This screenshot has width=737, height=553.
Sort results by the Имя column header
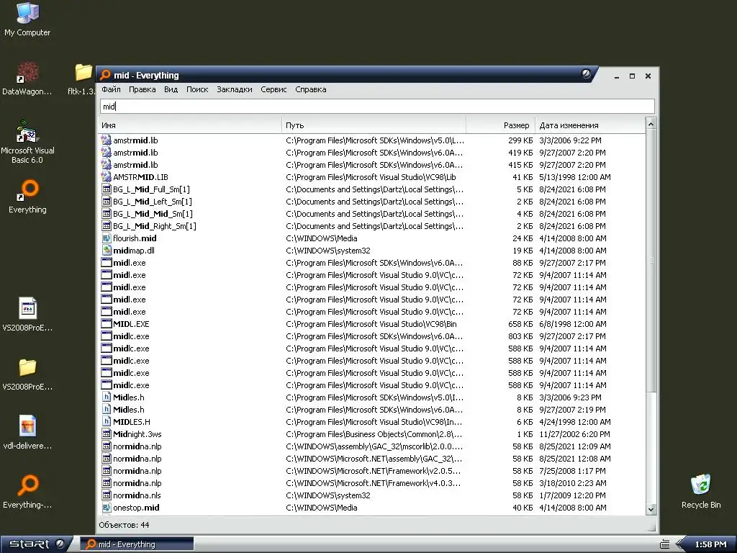click(190, 125)
